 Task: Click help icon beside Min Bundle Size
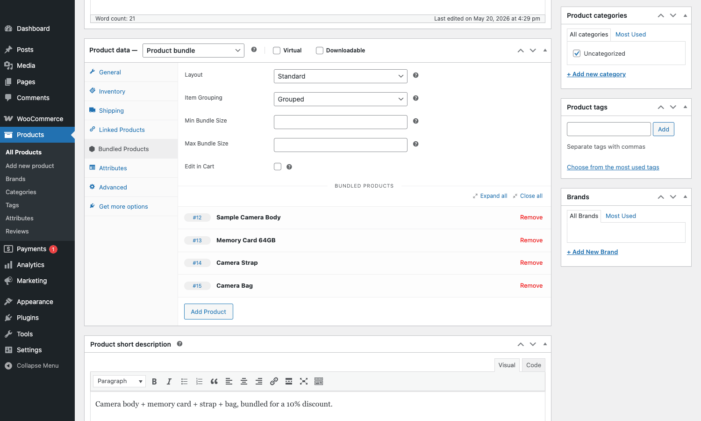pyautogui.click(x=415, y=121)
